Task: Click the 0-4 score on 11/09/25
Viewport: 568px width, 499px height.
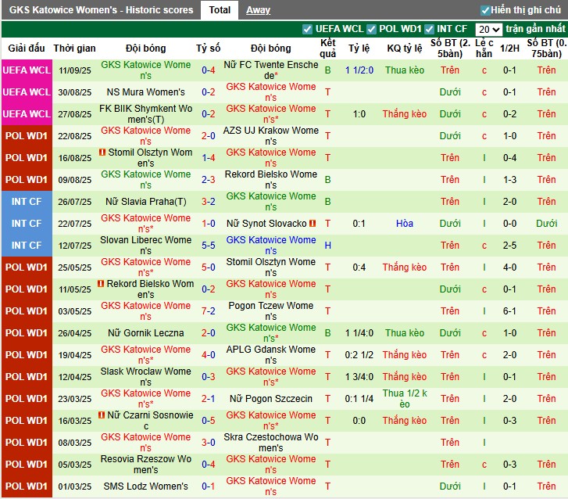Action: pos(209,70)
